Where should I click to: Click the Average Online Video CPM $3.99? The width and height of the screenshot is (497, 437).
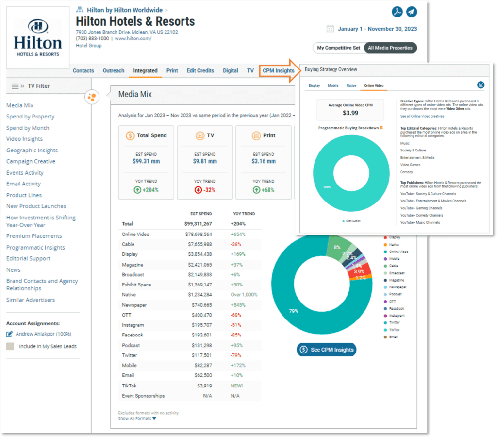click(x=350, y=110)
